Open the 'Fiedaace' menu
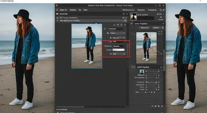207x113 pixels. click(x=152, y=10)
